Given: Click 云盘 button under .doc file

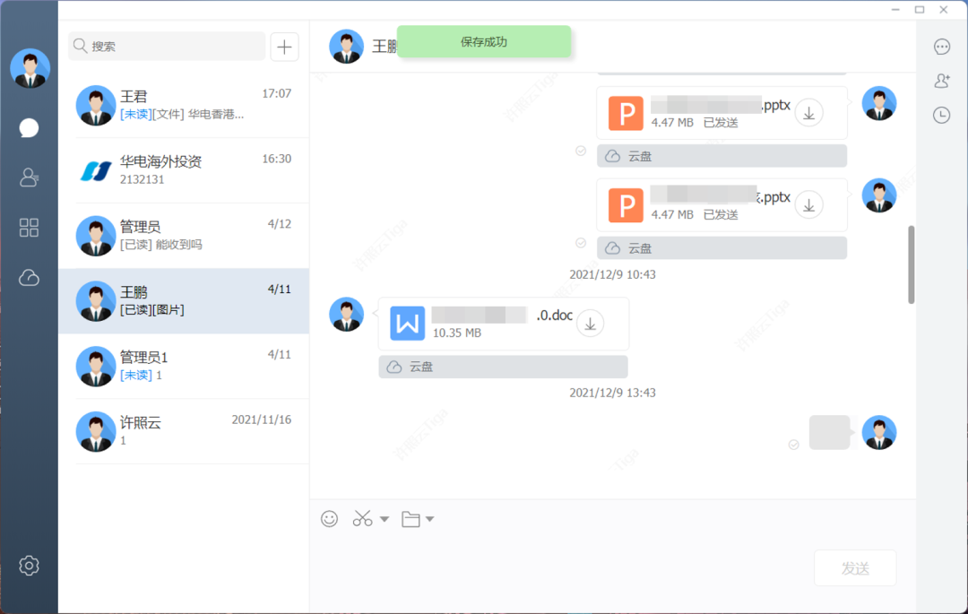Looking at the screenshot, I should point(503,367).
